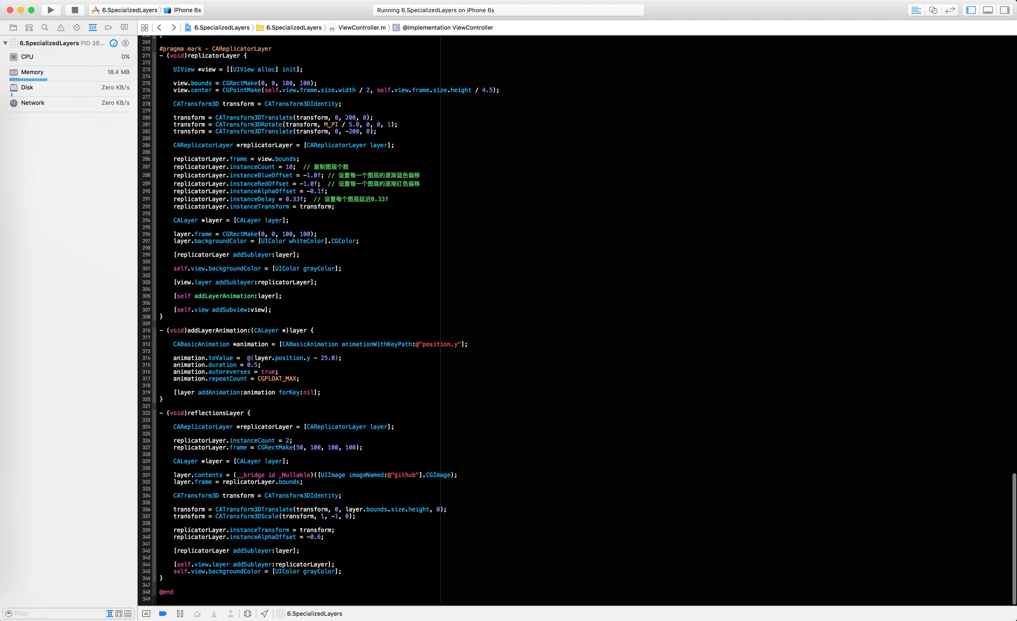1017x621 pixels.
Task: Open the issue navigator warning icon
Action: 61,28
